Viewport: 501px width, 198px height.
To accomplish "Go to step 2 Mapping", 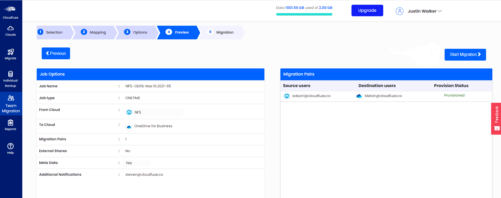I will 94,32.
